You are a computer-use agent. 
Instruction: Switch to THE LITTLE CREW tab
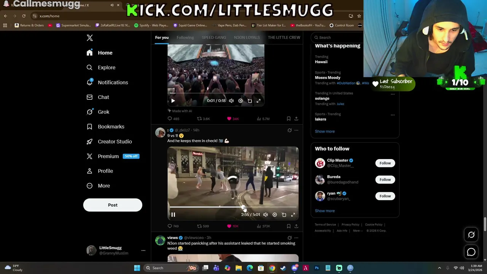[x=284, y=37]
